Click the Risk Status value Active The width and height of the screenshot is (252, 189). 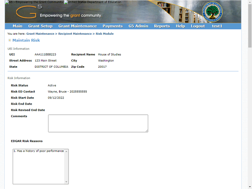pyautogui.click(x=52, y=85)
